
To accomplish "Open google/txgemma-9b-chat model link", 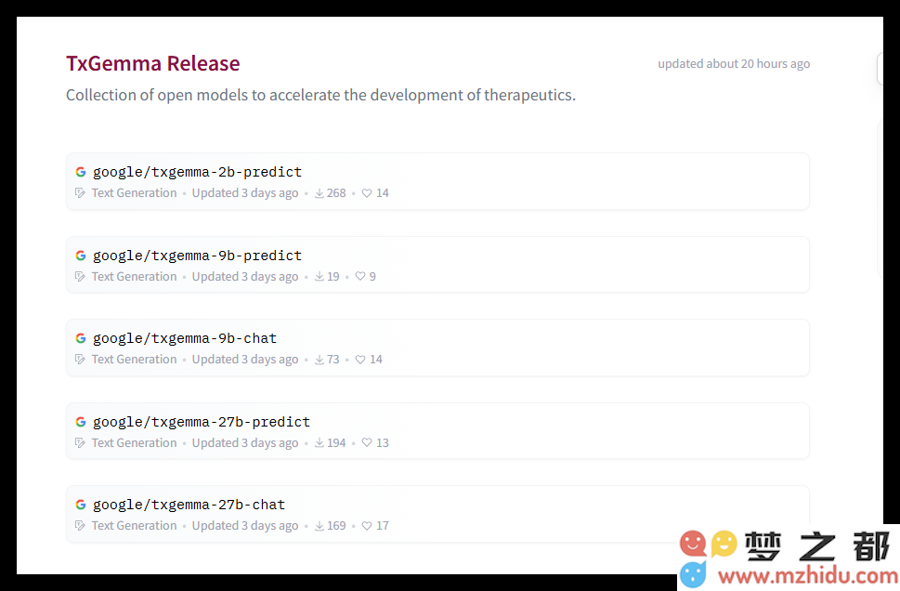I will 184,338.
